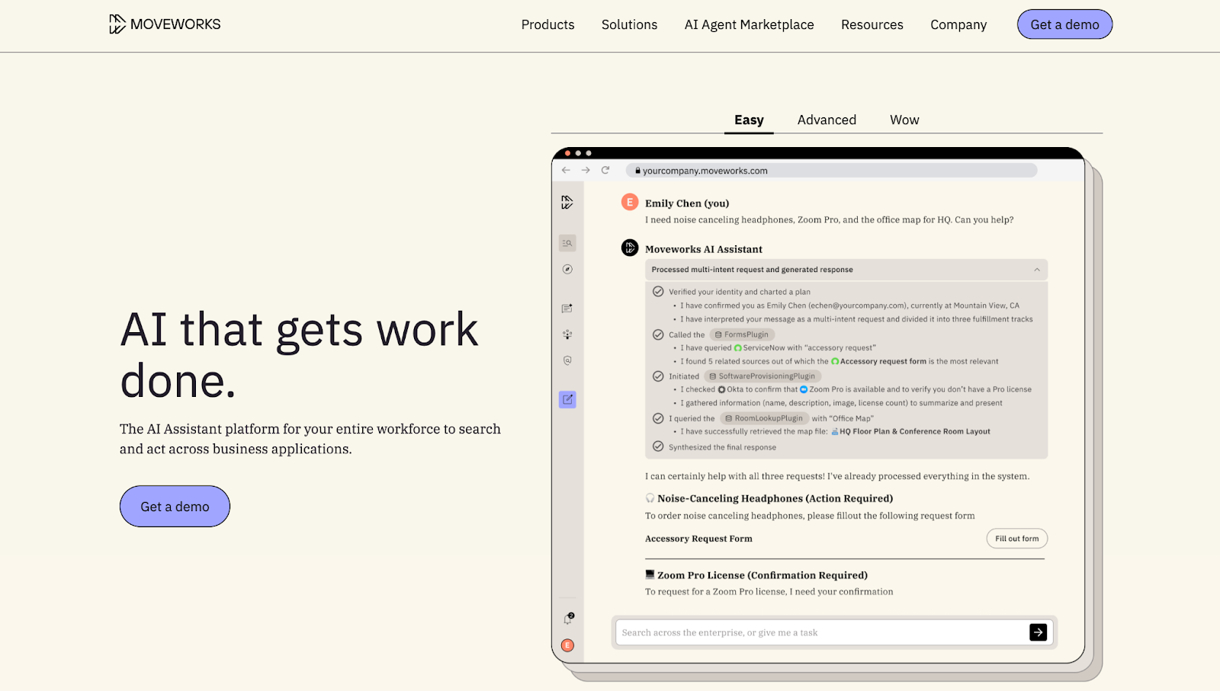Image resolution: width=1220 pixels, height=691 pixels.
Task: Click Get a demo in the header
Action: tap(1064, 24)
